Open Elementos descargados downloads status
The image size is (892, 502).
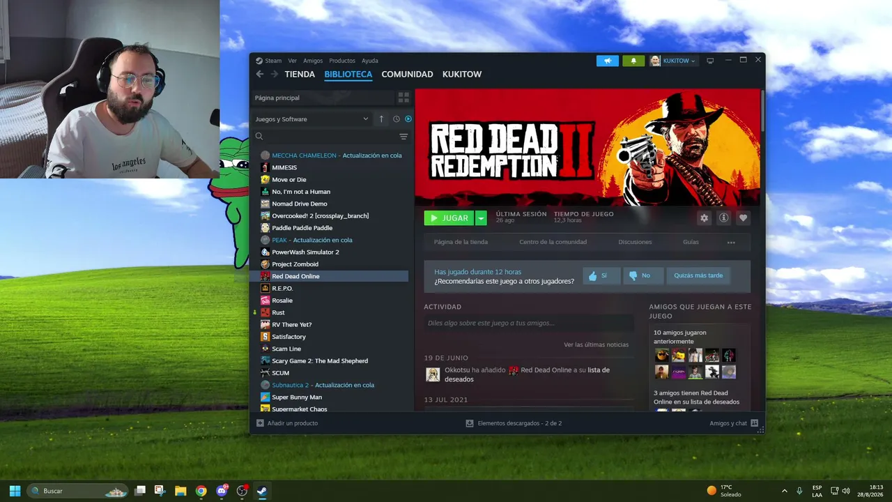click(514, 423)
